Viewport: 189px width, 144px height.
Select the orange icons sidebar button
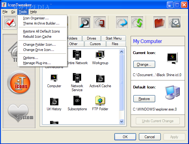click(19, 82)
